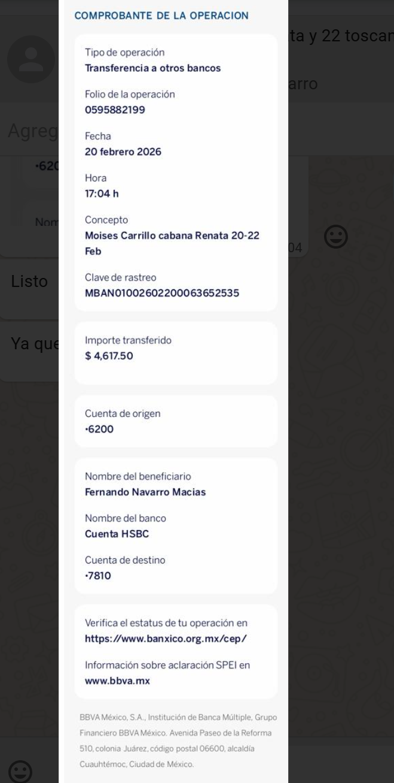Select folio number 0595882199
Viewport: 394px width, 783px height.
coord(115,110)
